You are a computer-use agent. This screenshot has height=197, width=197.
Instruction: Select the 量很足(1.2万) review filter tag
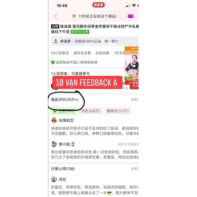click(118, 111)
